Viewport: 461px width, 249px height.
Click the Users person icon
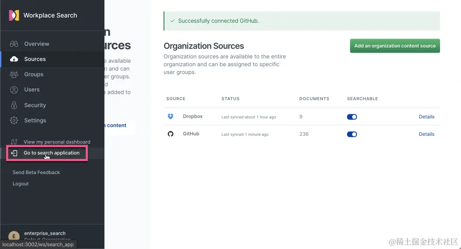point(14,90)
